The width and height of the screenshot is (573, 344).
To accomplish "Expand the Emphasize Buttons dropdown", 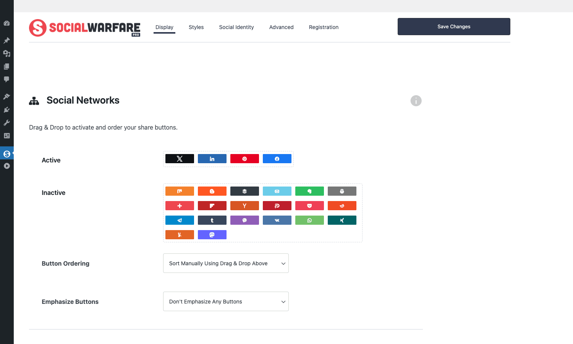I will [226, 302].
